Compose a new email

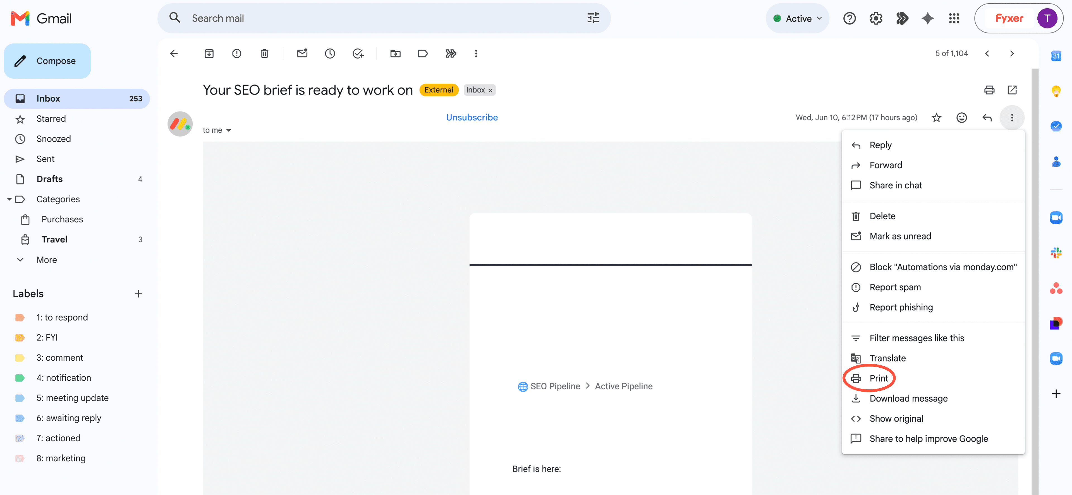click(x=47, y=61)
